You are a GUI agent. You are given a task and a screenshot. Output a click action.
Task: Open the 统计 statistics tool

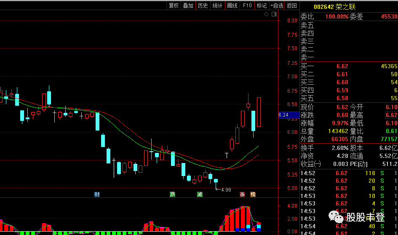click(x=217, y=5)
